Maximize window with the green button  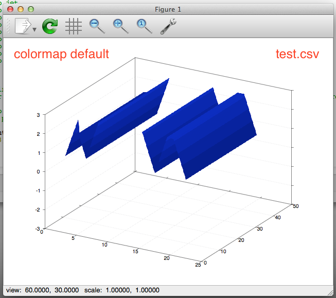point(31,9)
